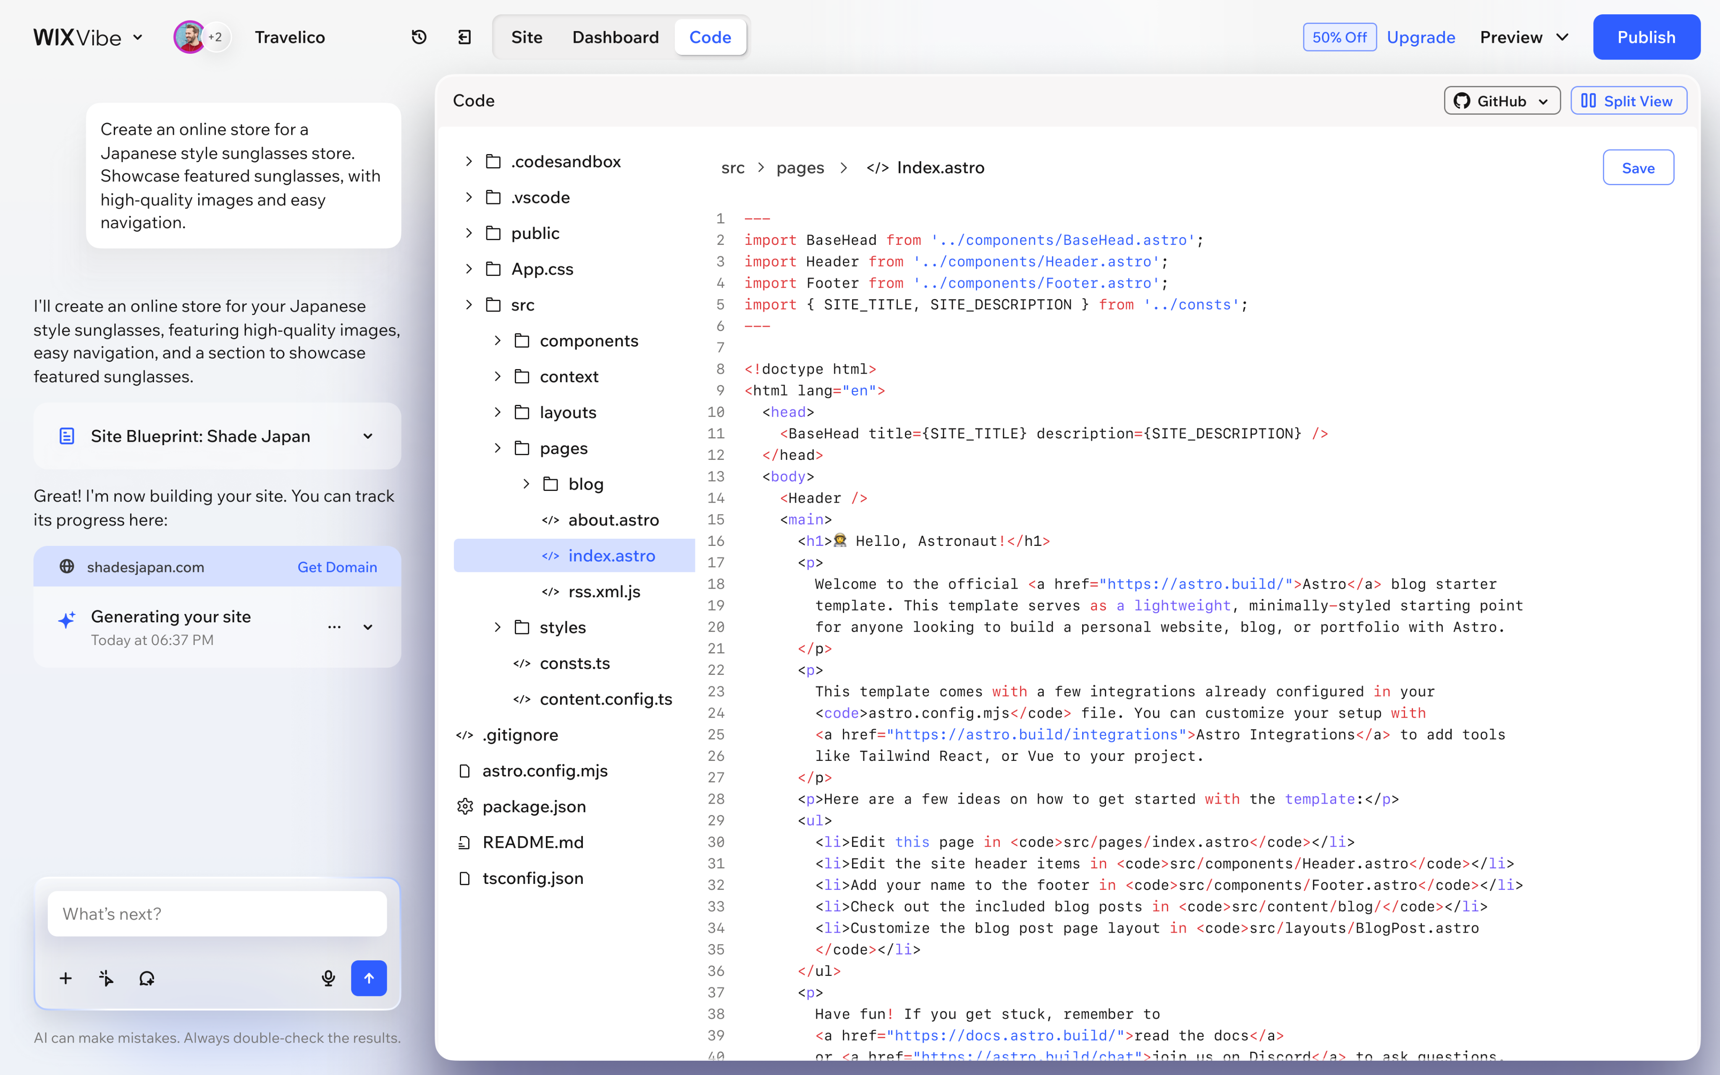This screenshot has width=1720, height=1075.
Task: Click the WIX Vibe logo
Action: [77, 37]
